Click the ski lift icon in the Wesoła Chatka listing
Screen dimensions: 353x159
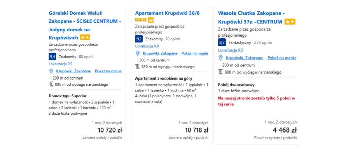click(x=221, y=72)
